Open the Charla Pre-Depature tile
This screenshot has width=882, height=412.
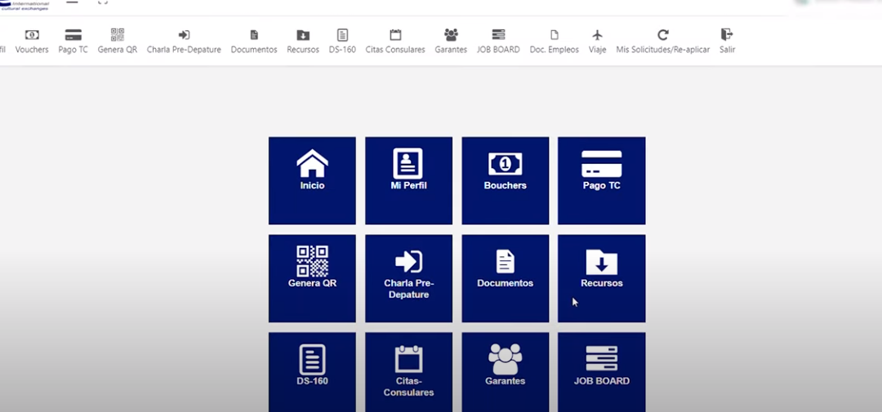point(409,278)
